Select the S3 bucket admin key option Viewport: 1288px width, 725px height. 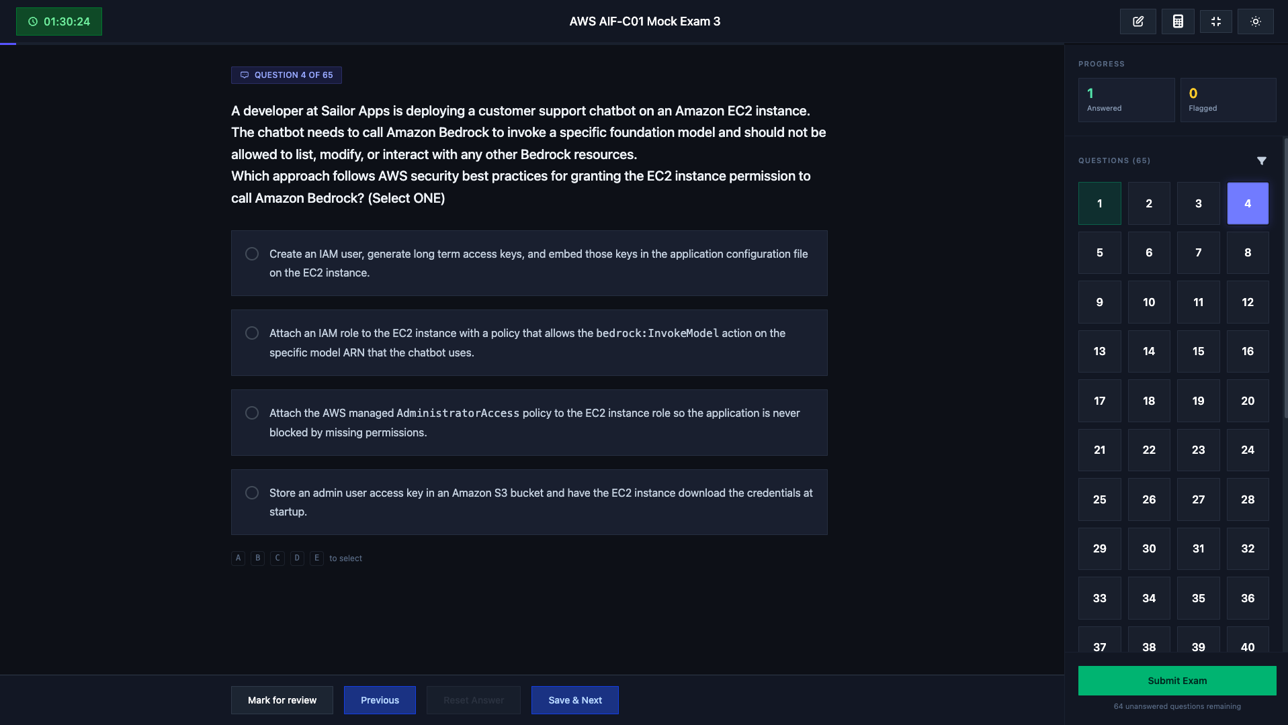(x=529, y=502)
